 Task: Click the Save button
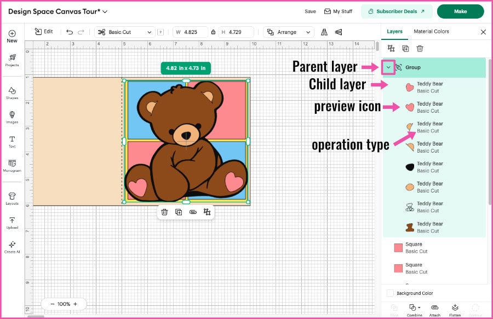(311, 11)
